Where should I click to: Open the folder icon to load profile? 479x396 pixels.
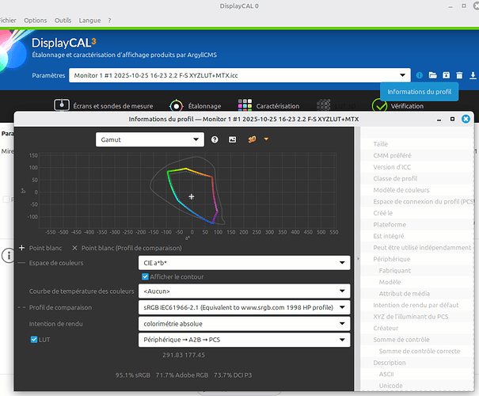(x=432, y=75)
